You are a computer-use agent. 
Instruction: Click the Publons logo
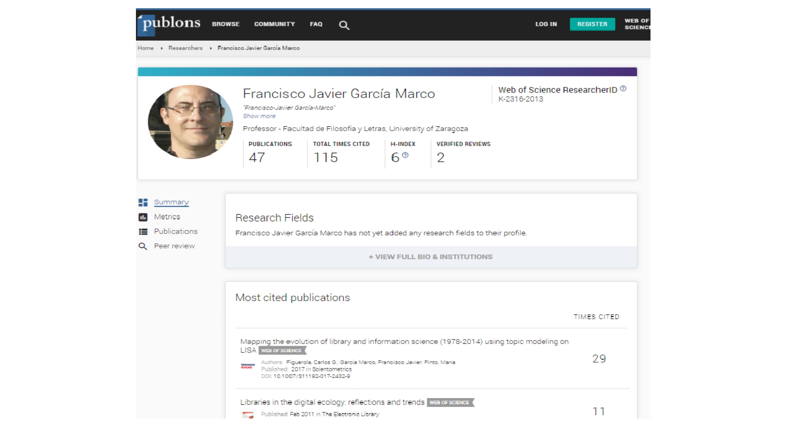(x=169, y=24)
